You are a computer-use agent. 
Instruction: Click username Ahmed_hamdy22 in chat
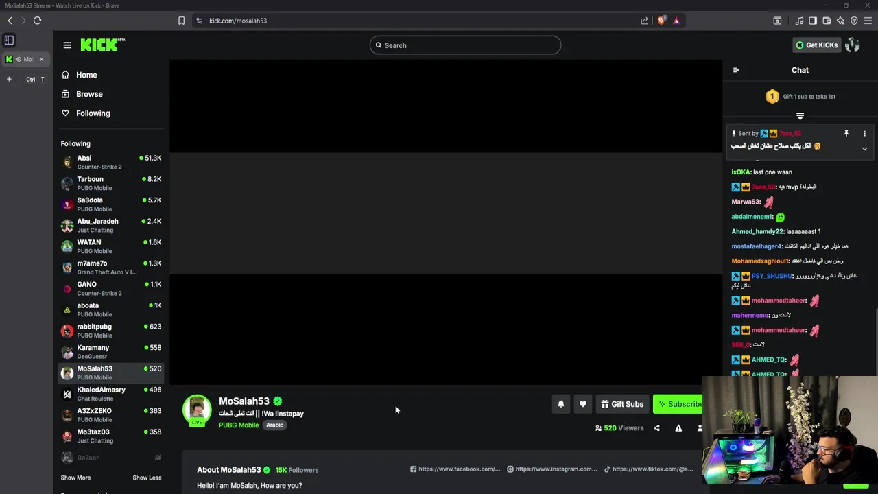pyautogui.click(x=758, y=232)
